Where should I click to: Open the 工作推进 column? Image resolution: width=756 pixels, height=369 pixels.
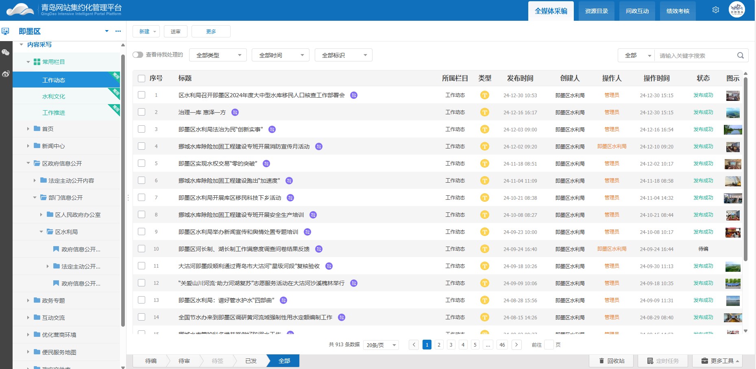(66, 113)
